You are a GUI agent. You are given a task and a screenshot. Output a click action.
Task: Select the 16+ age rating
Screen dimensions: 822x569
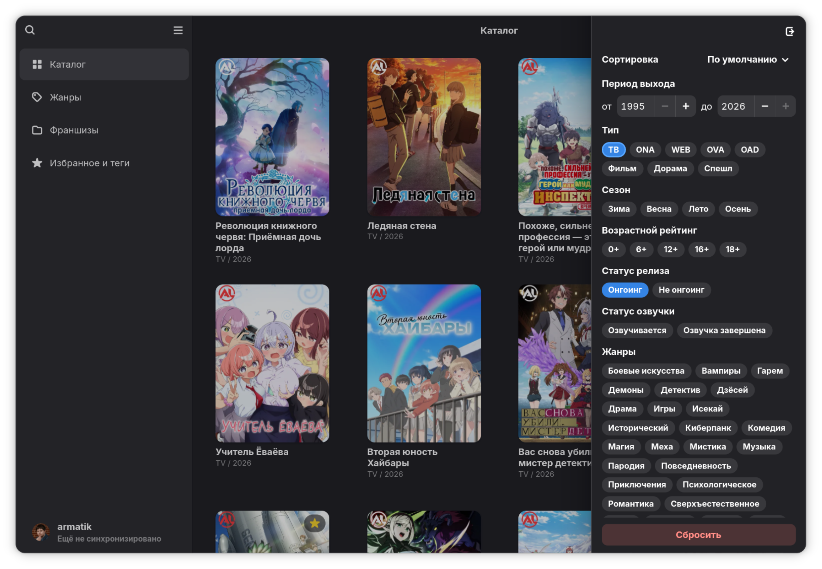click(702, 249)
